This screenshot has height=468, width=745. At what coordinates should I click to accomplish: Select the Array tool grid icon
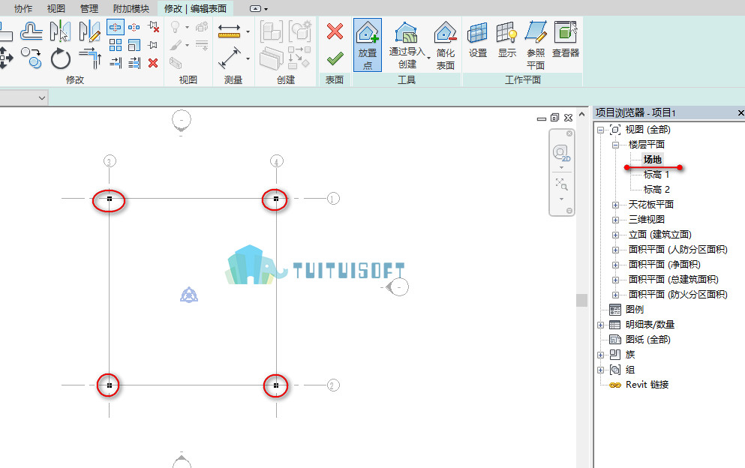coord(116,45)
